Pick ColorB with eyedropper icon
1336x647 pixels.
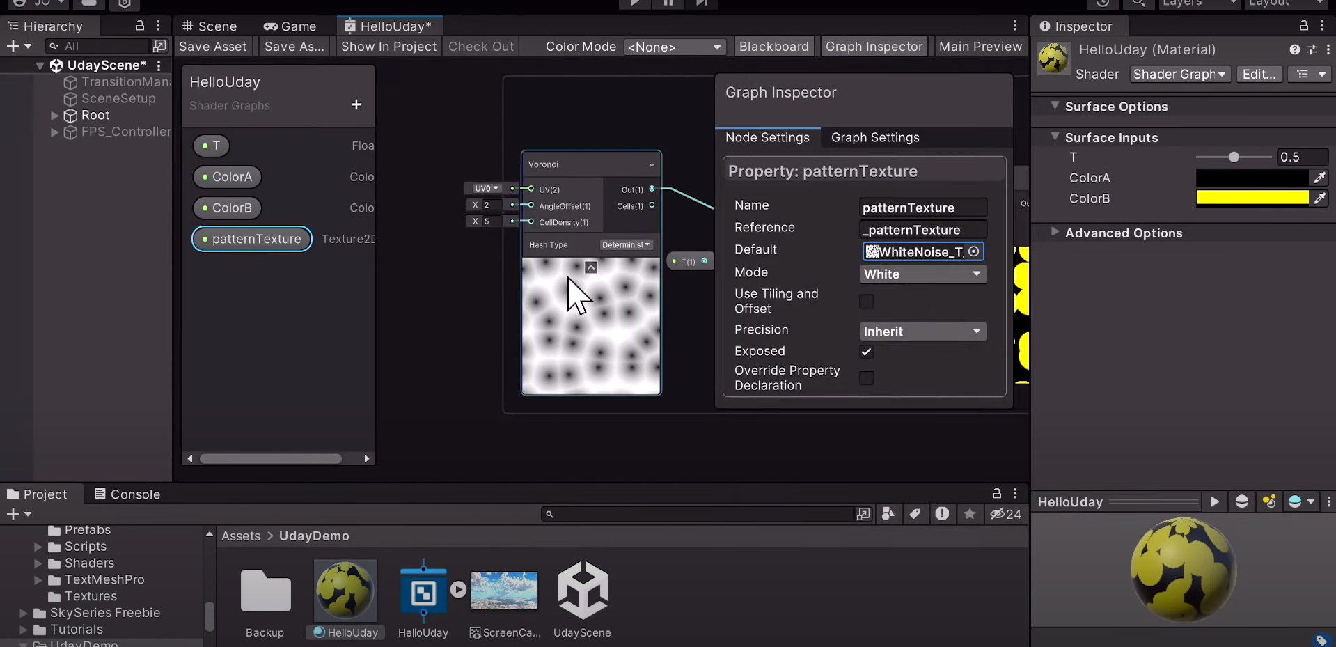(1319, 198)
